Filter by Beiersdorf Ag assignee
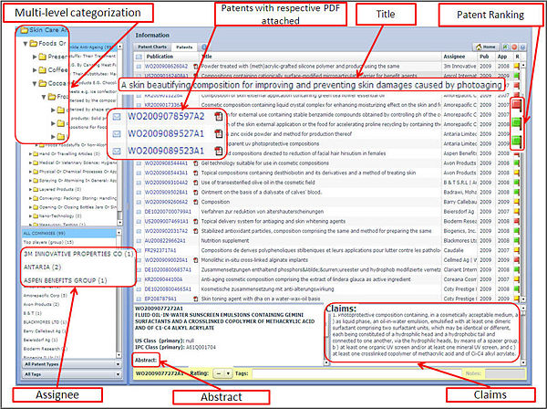This screenshot has width=547, height=409. [x=40, y=340]
